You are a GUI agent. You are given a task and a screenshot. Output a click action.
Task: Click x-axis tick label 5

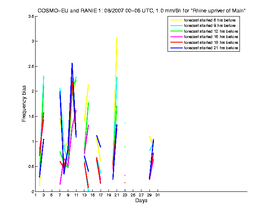click(x=52, y=195)
